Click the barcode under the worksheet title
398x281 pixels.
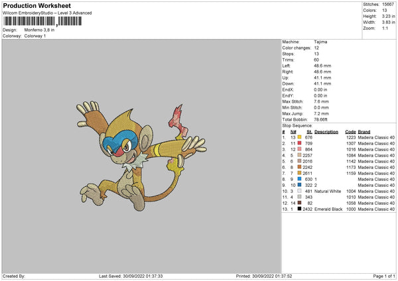pos(43,21)
